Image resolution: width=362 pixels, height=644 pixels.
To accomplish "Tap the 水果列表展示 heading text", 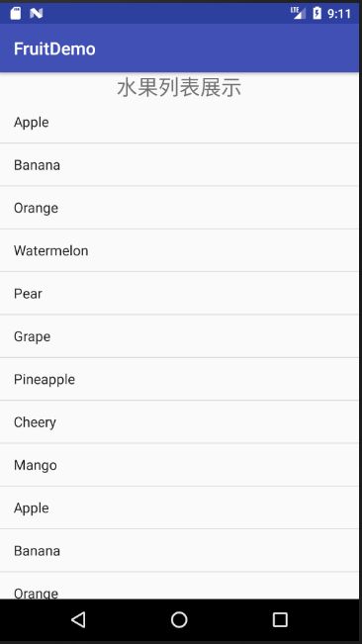I will click(x=179, y=87).
